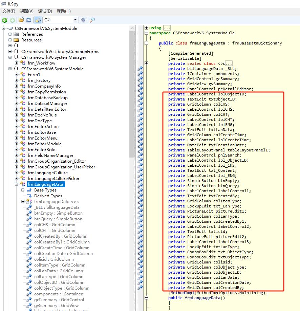The height and width of the screenshot is (311, 300).
Task: Click the word wrap toolbar icon beside search
Action: pos(83,20)
